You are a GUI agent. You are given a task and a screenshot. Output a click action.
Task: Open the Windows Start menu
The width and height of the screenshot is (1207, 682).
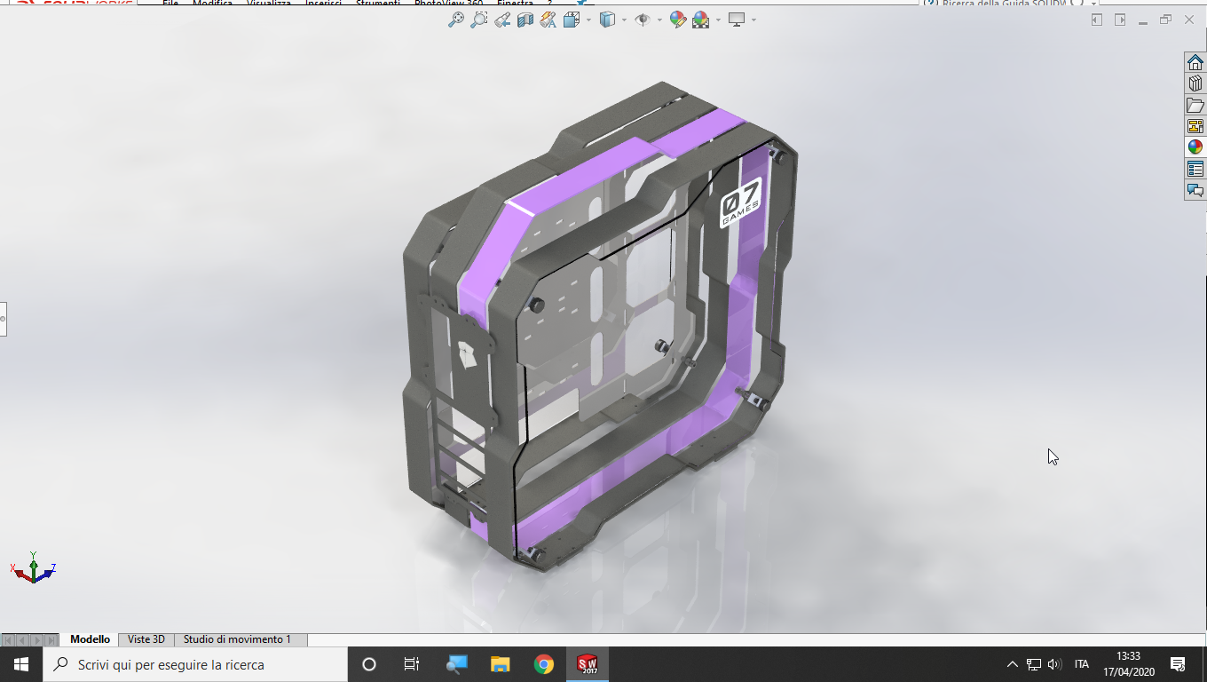[x=21, y=664]
